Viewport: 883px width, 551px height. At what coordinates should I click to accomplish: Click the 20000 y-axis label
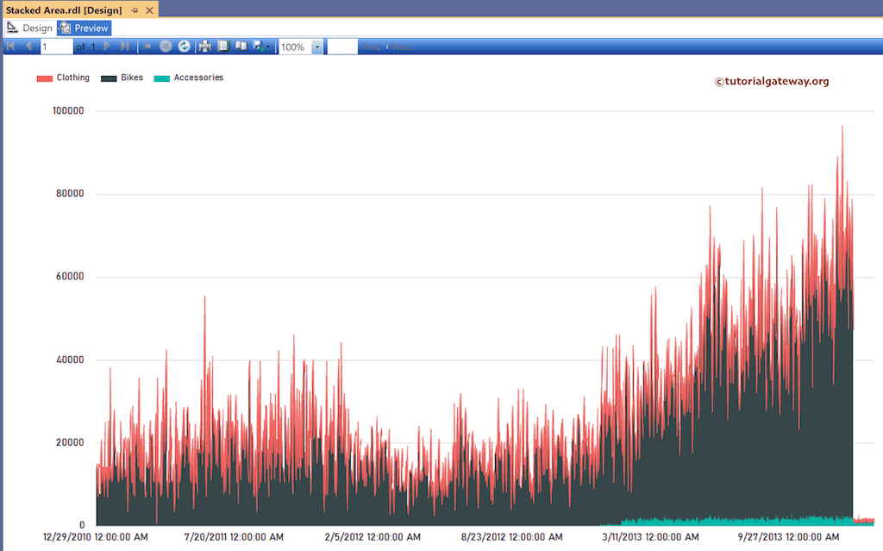point(70,442)
